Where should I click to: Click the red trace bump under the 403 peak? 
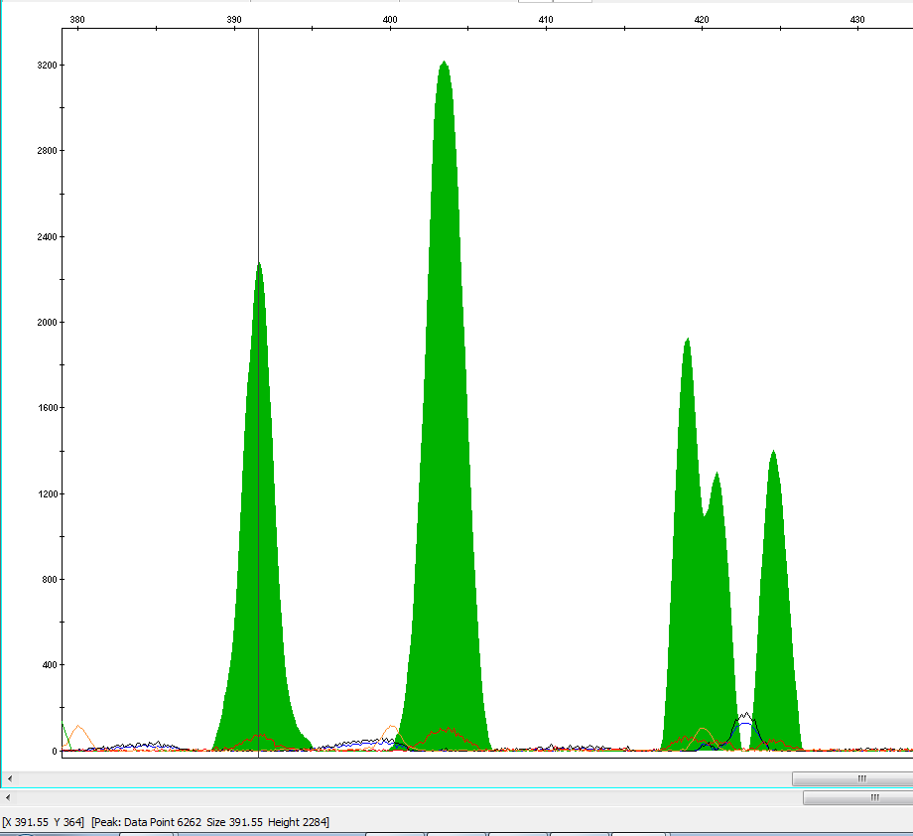click(445, 732)
